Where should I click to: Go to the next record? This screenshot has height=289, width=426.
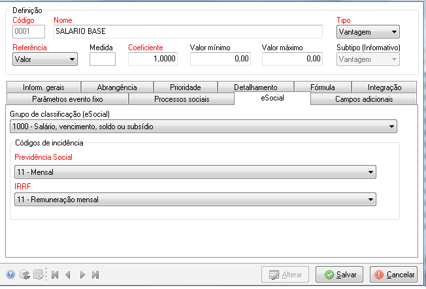[x=82, y=275]
